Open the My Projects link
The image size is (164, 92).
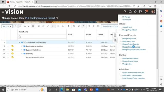(x=126, y=17)
